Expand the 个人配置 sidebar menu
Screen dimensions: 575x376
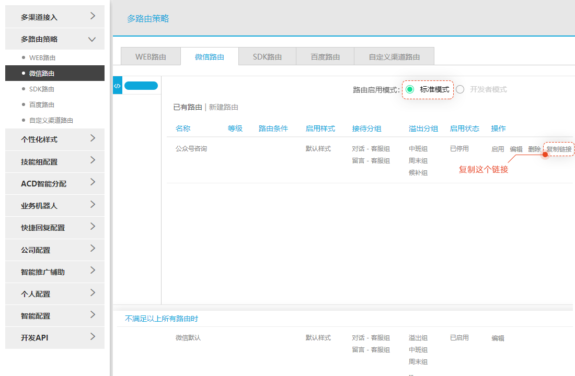pyautogui.click(x=55, y=294)
